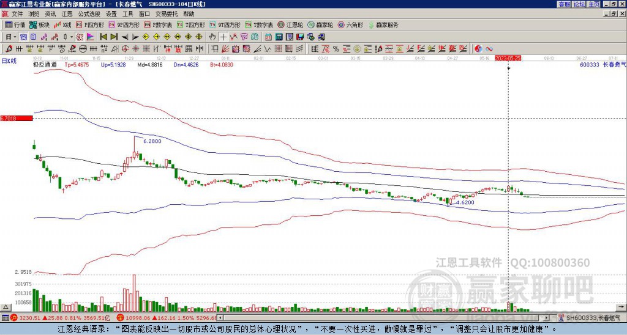This screenshot has height=335, width=627.
Task: Click the 论坛 forum button
Action: pyautogui.click(x=579, y=4)
